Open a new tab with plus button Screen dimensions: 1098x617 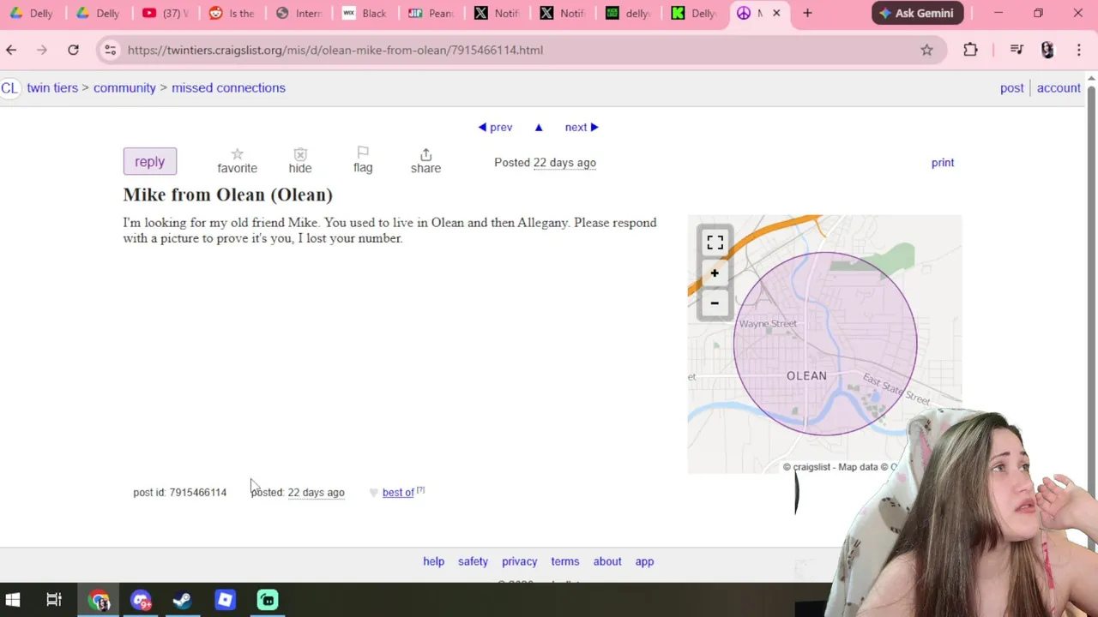(807, 13)
